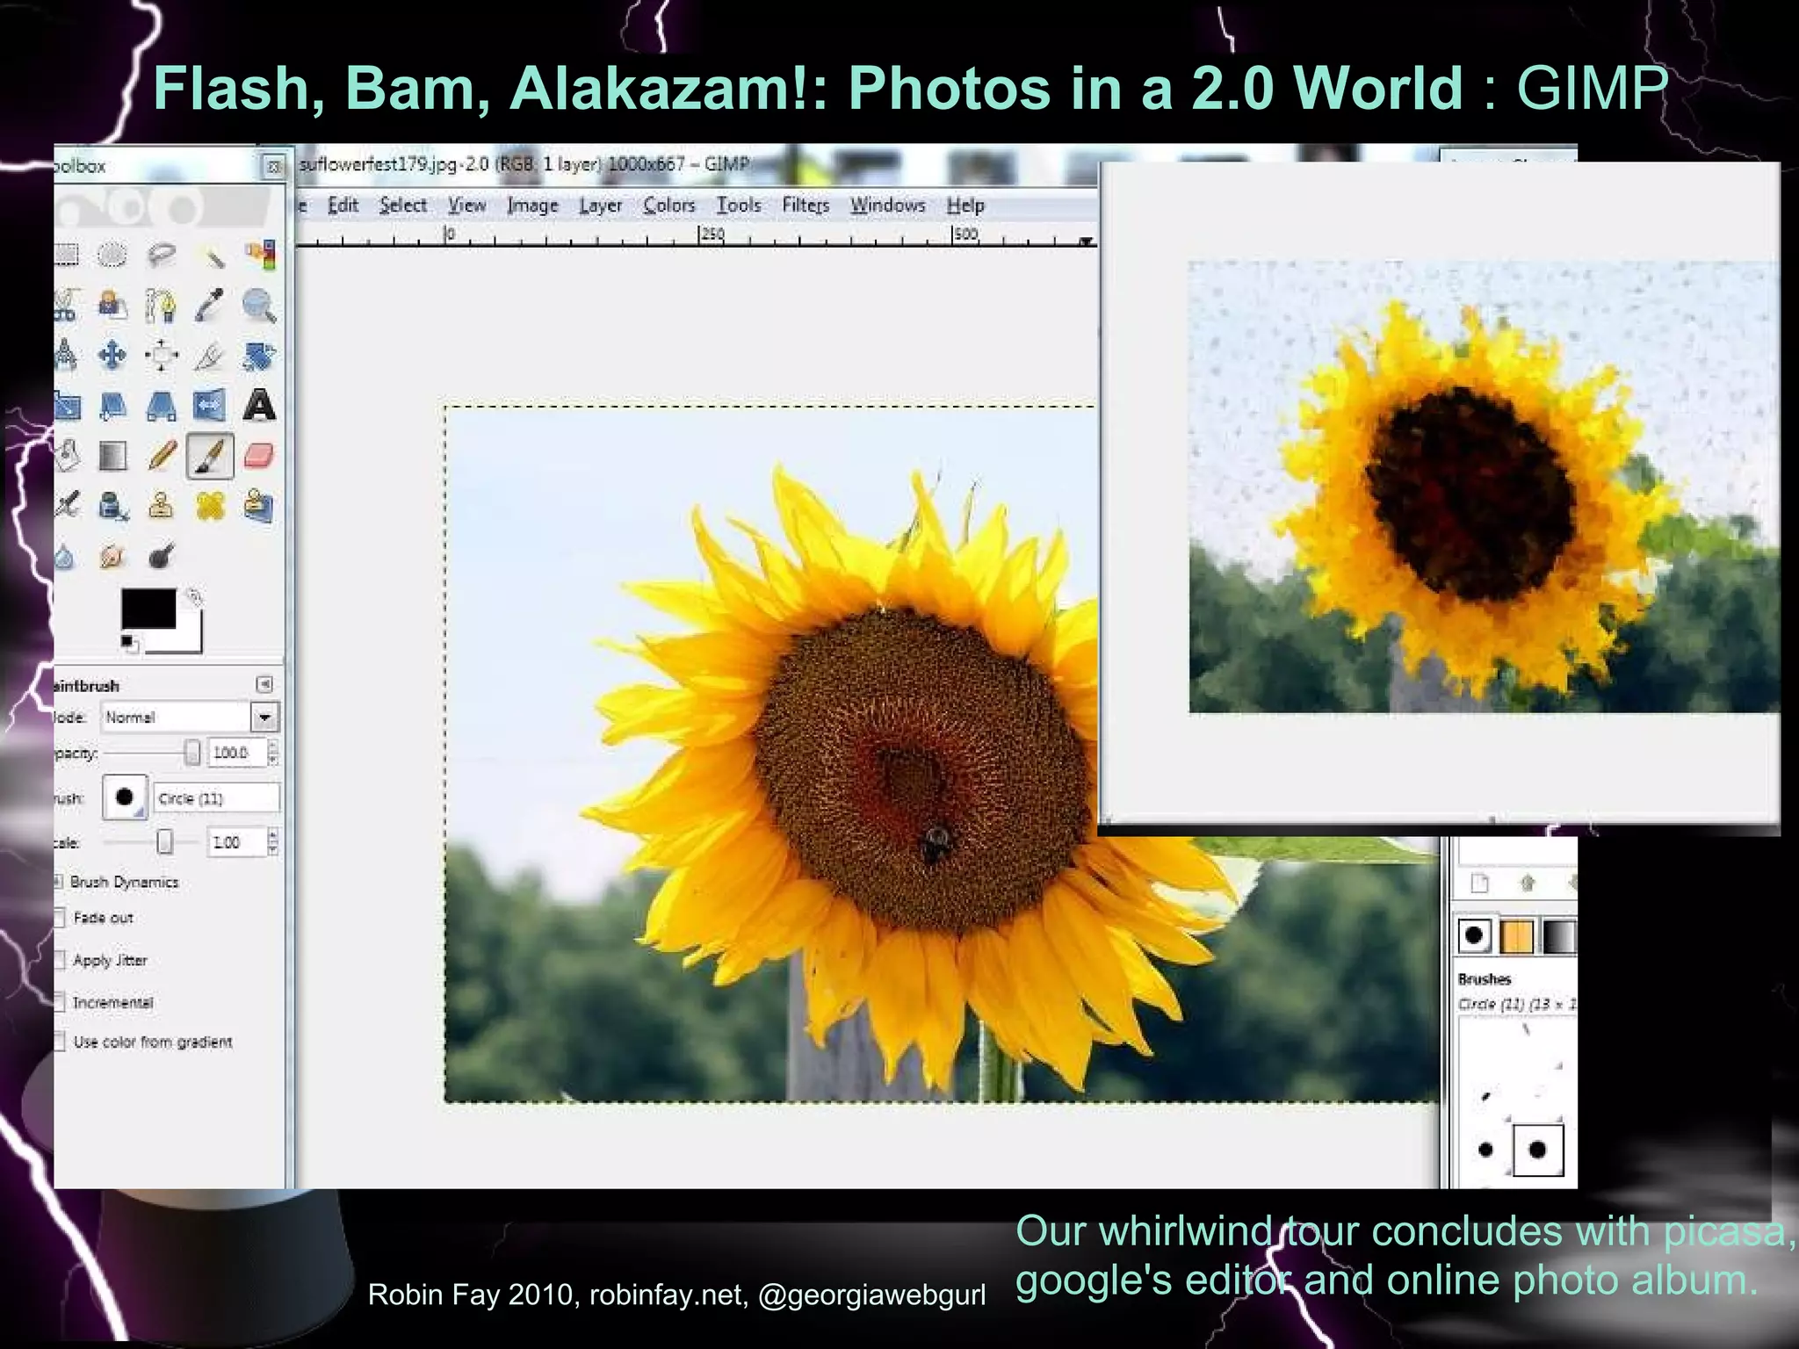Click the black foreground color swatch
The image size is (1799, 1349).
coord(148,609)
